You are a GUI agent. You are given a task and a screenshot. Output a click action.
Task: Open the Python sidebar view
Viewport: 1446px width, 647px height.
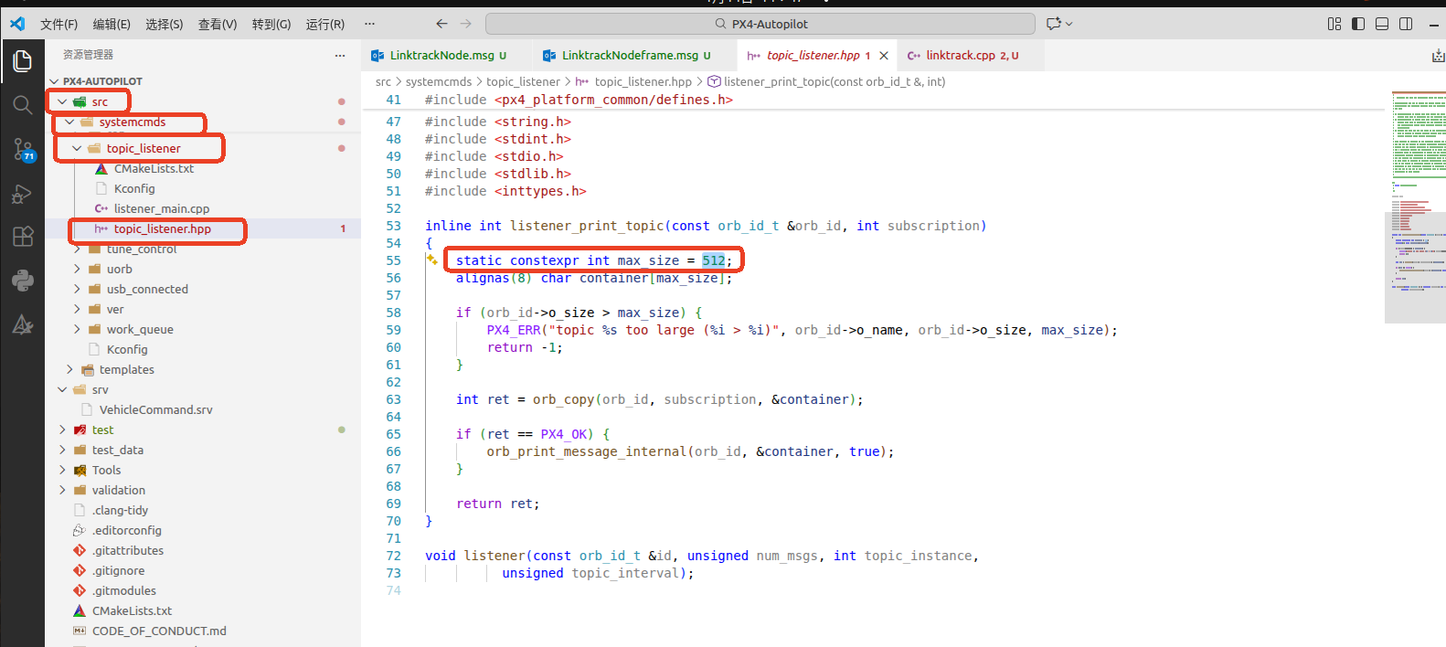click(23, 281)
